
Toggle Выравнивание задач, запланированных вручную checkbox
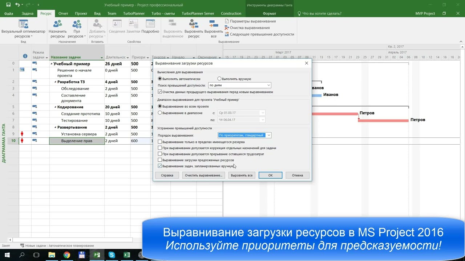(160, 166)
